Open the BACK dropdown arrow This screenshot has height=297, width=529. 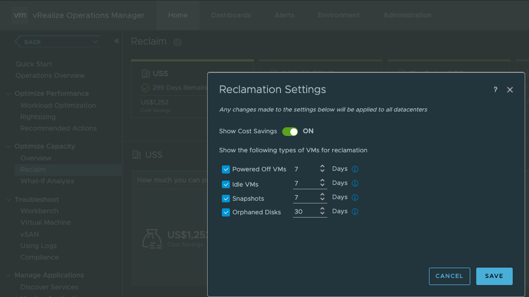[95, 42]
